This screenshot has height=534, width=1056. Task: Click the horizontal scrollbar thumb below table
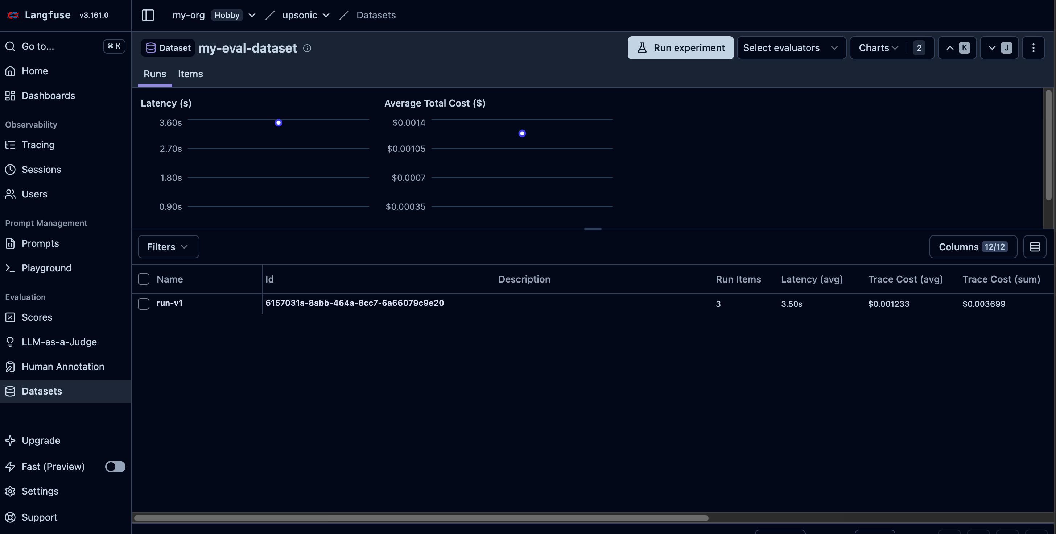421,518
